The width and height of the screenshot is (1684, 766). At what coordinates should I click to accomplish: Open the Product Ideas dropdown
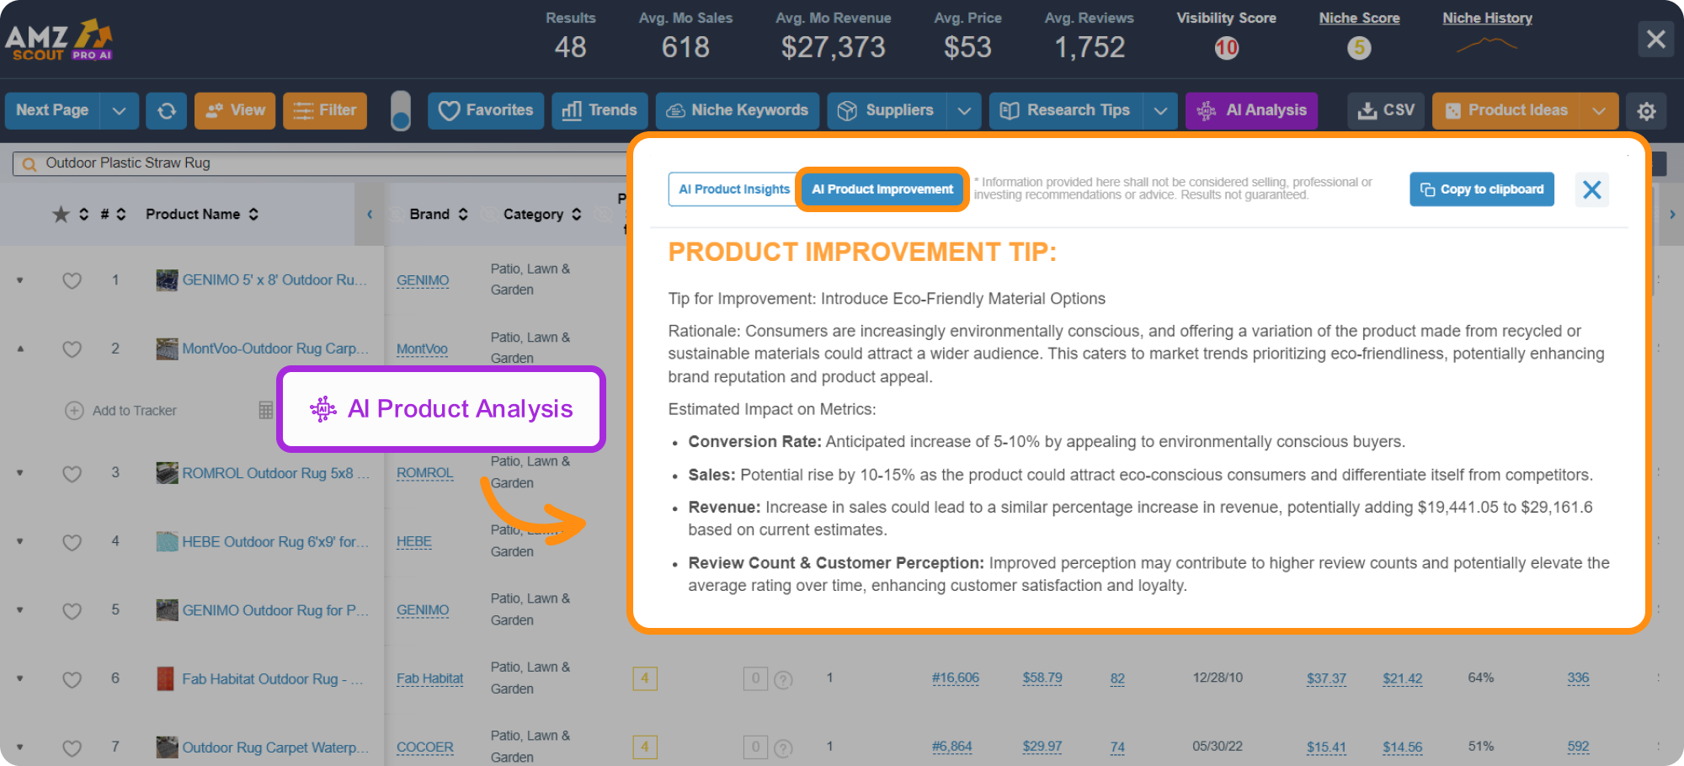tap(1600, 110)
